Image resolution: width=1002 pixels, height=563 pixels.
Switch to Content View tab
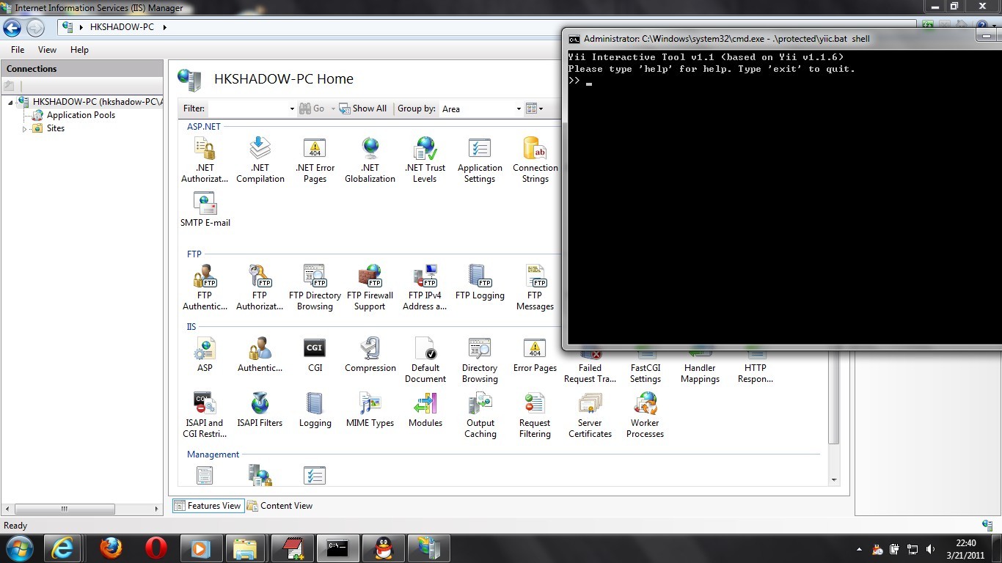tap(279, 506)
